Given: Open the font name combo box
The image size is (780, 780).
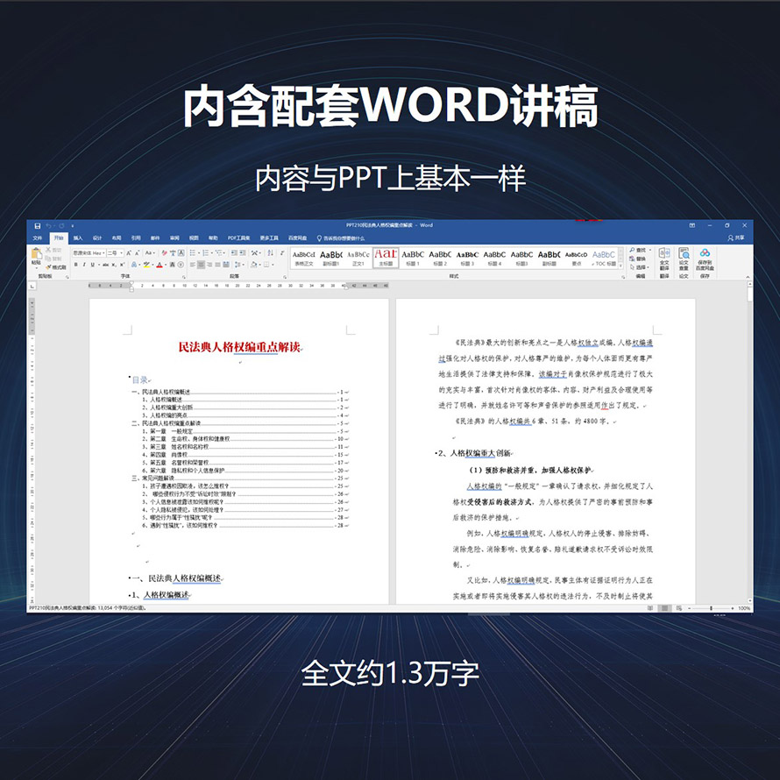Looking at the screenshot, I should [89, 253].
